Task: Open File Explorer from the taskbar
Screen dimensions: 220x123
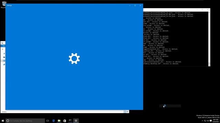Action: [59, 121]
